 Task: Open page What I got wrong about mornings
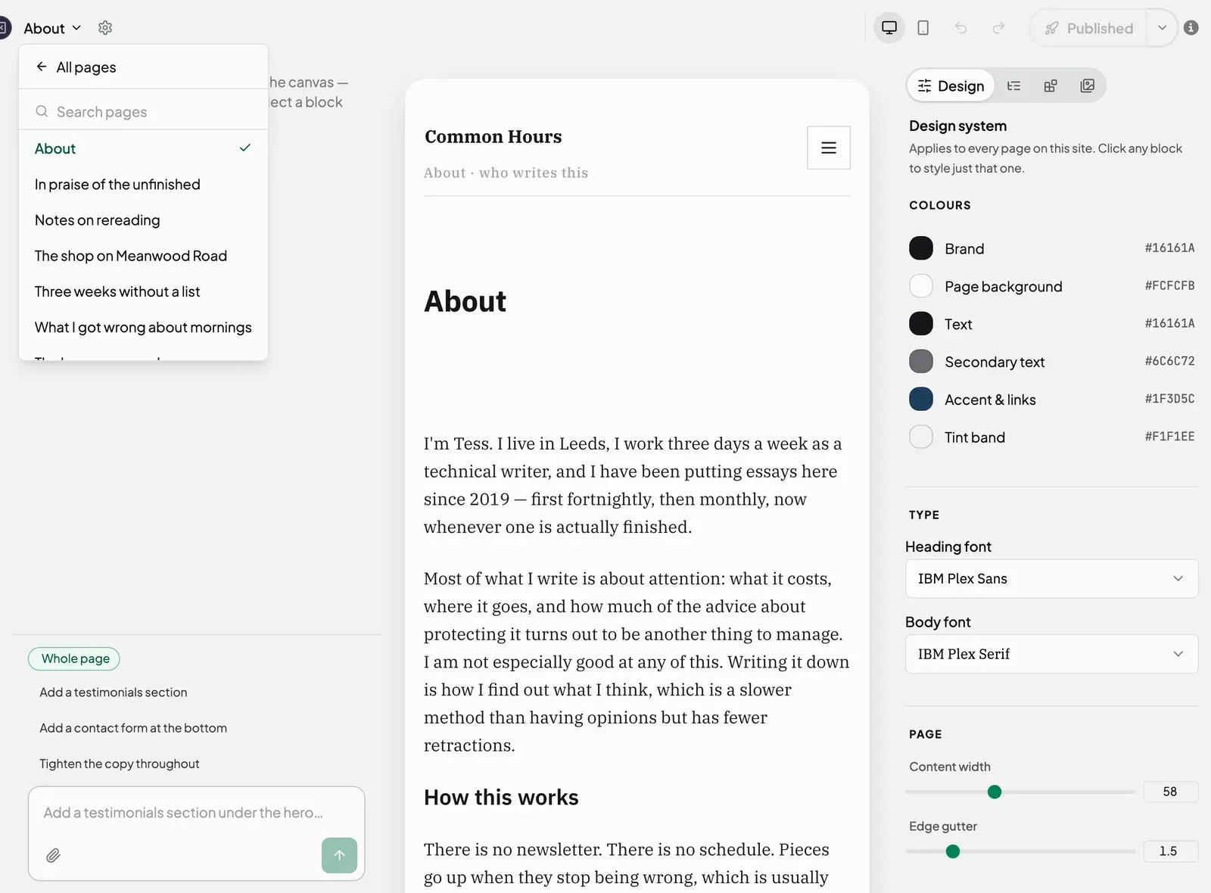pyautogui.click(x=144, y=327)
